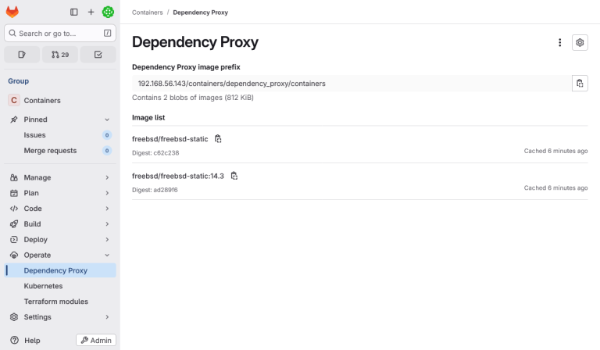The image size is (600, 350).
Task: Open the user avatar menu
Action: coord(108,12)
